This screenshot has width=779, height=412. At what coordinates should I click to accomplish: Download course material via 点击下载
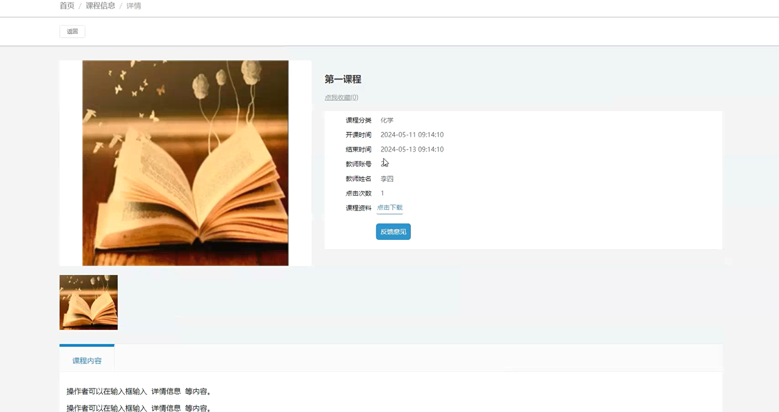pos(390,207)
